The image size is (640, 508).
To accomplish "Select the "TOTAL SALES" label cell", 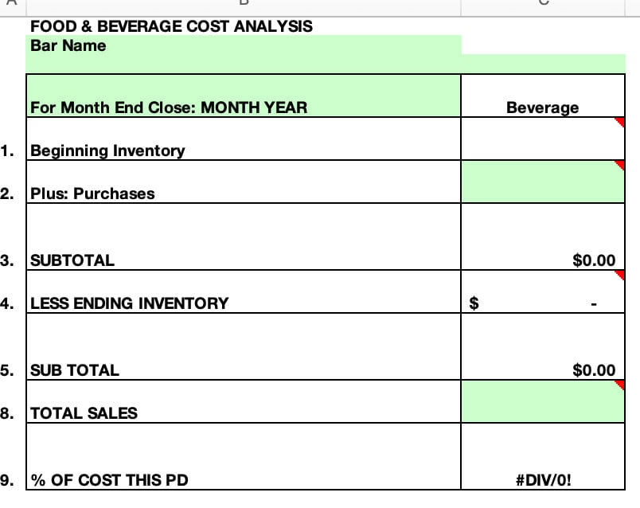I will [244, 401].
